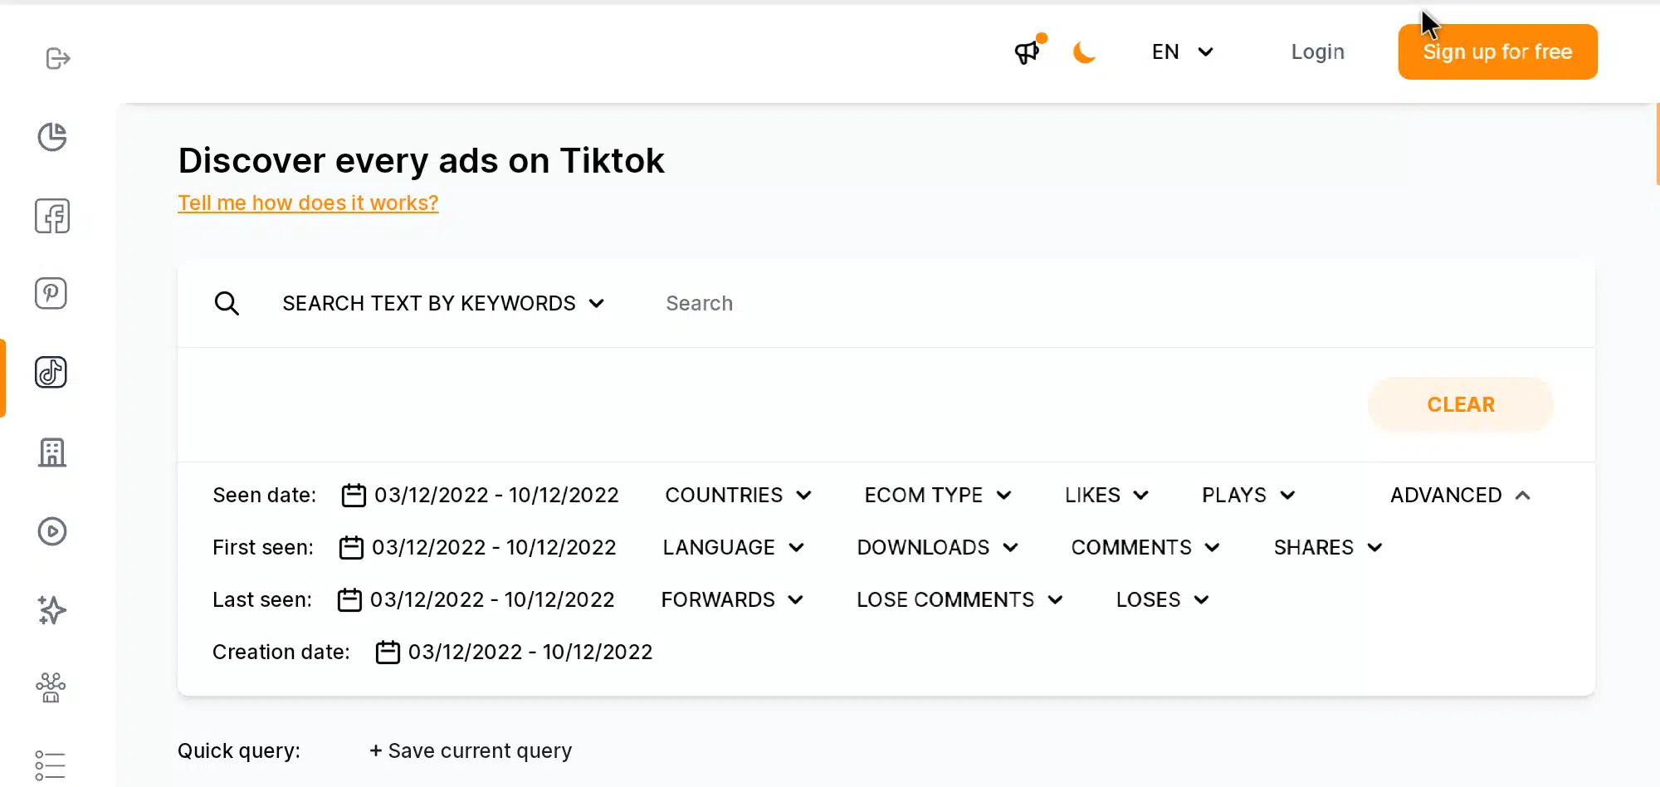Open announcements via the megaphone icon
This screenshot has width=1660, height=787.
[1027, 51]
